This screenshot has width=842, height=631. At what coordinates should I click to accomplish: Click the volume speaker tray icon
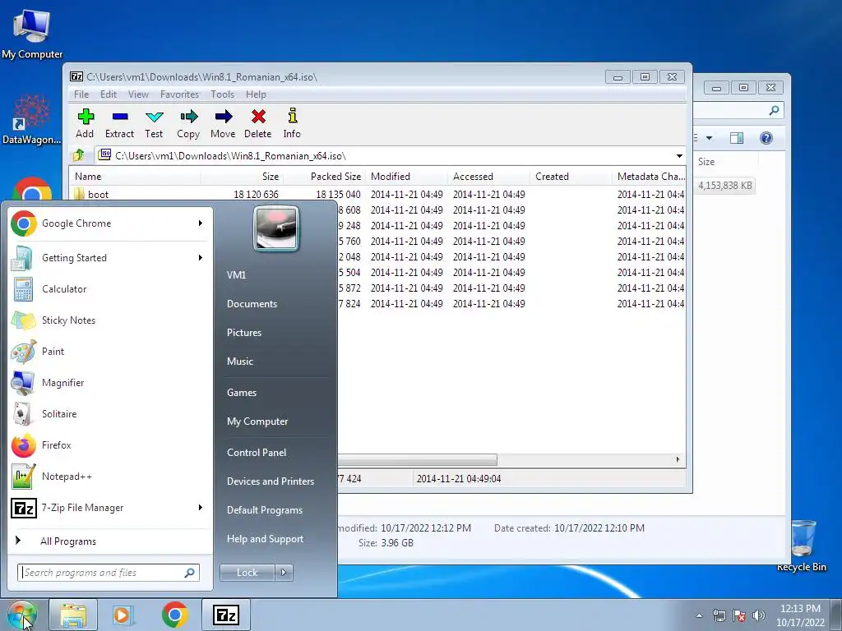(x=759, y=615)
